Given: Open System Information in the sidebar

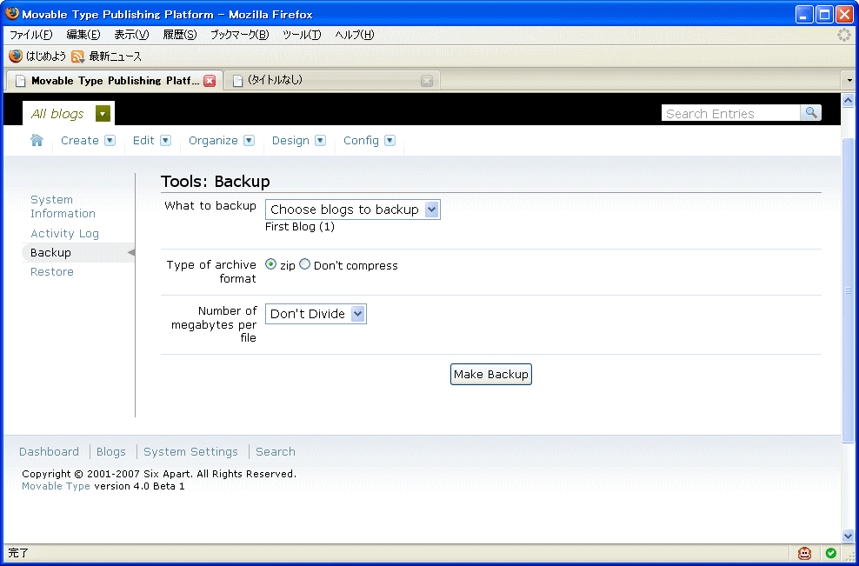Looking at the screenshot, I should click(63, 207).
